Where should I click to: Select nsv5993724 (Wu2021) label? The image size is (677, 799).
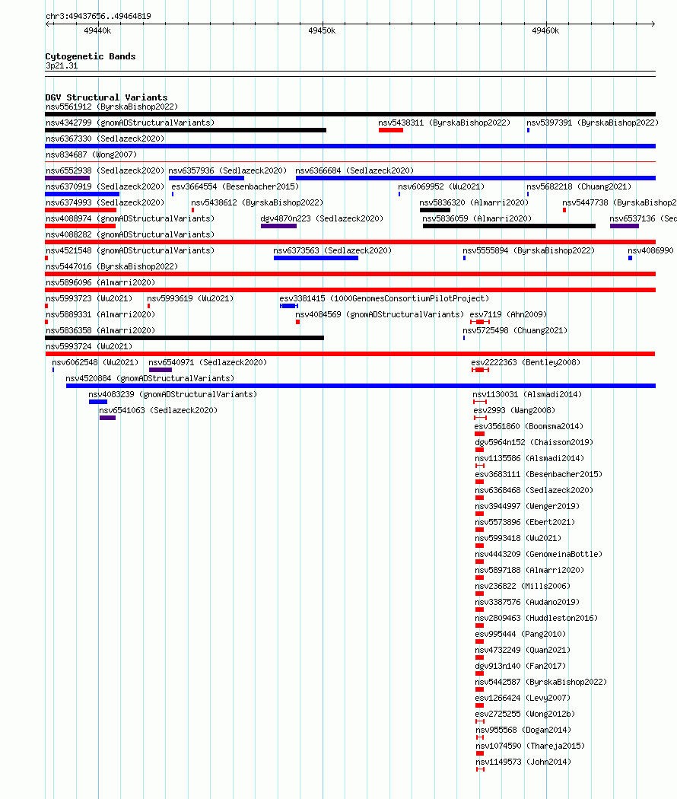click(x=89, y=346)
